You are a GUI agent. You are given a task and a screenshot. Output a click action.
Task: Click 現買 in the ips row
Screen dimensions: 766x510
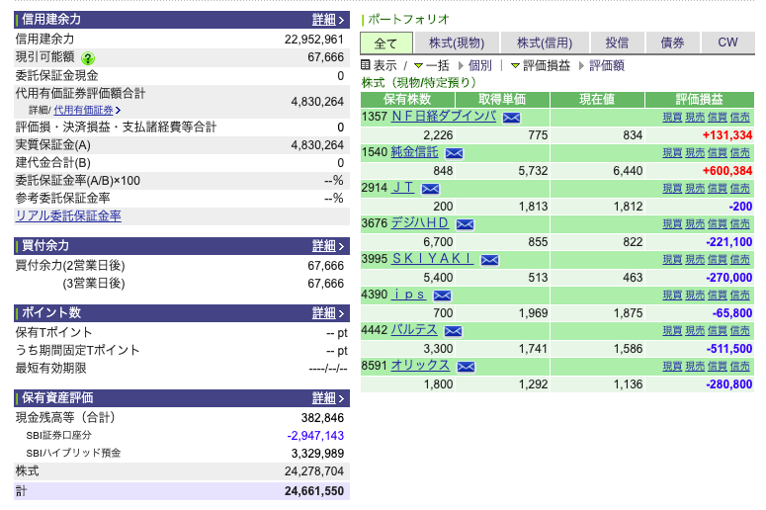point(672,296)
